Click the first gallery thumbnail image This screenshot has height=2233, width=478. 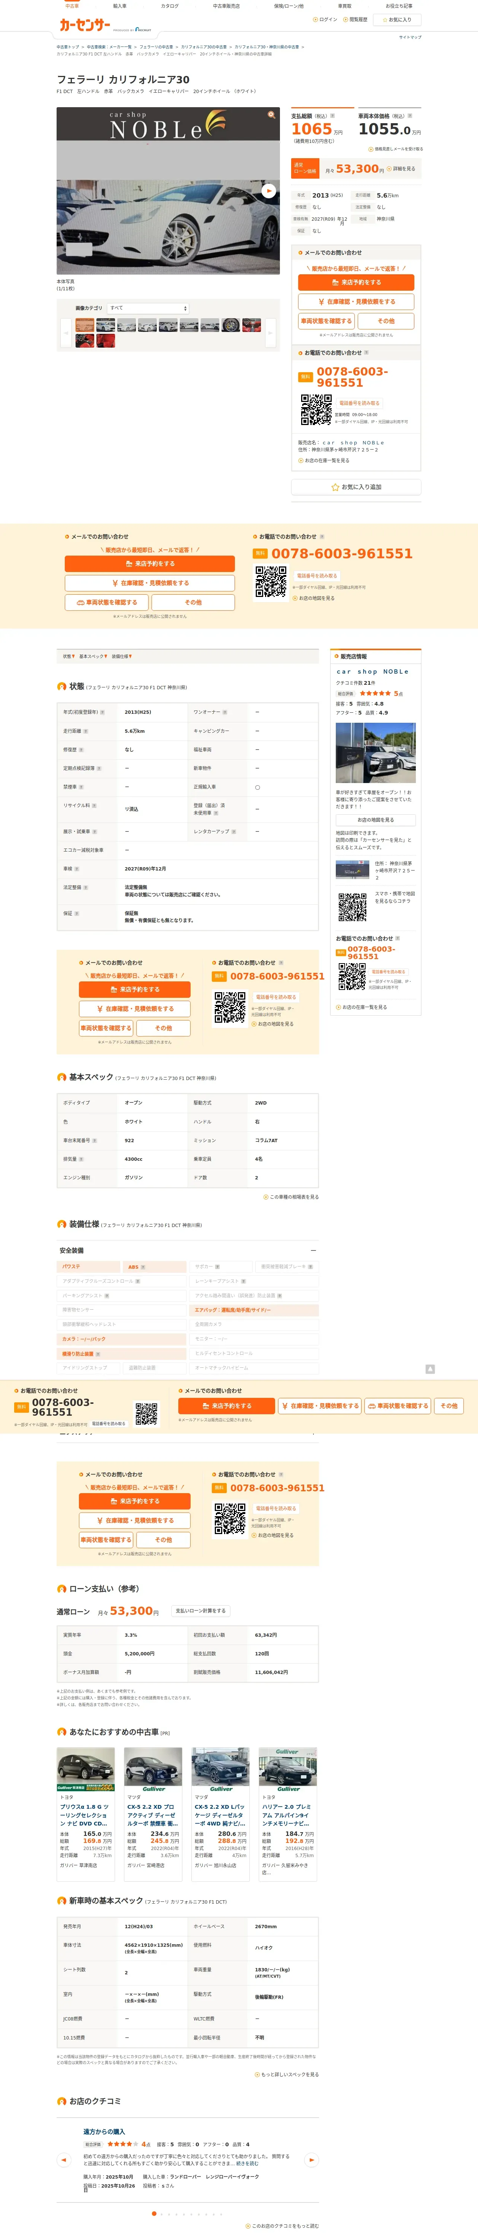click(84, 325)
